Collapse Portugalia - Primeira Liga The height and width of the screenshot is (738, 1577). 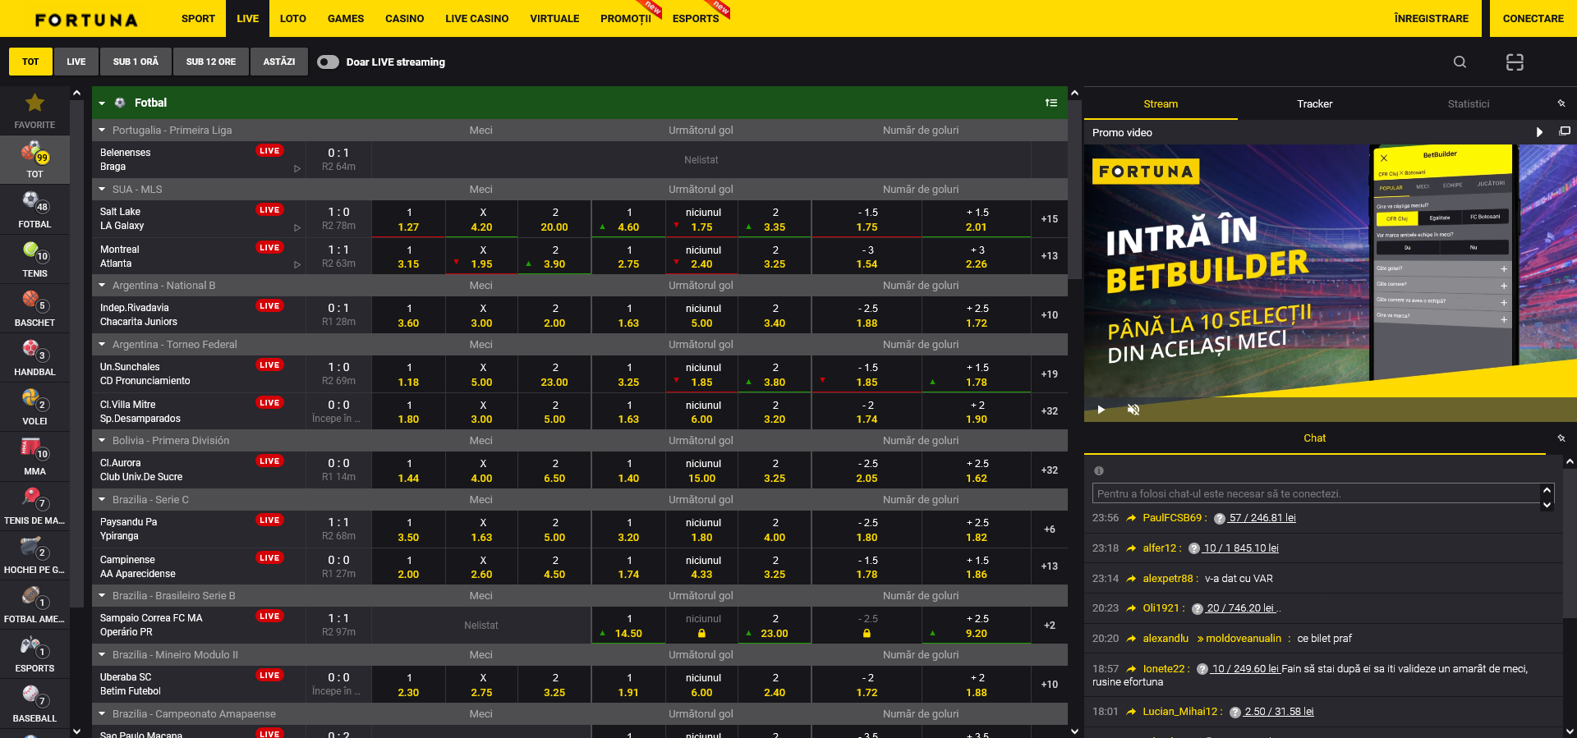point(102,130)
